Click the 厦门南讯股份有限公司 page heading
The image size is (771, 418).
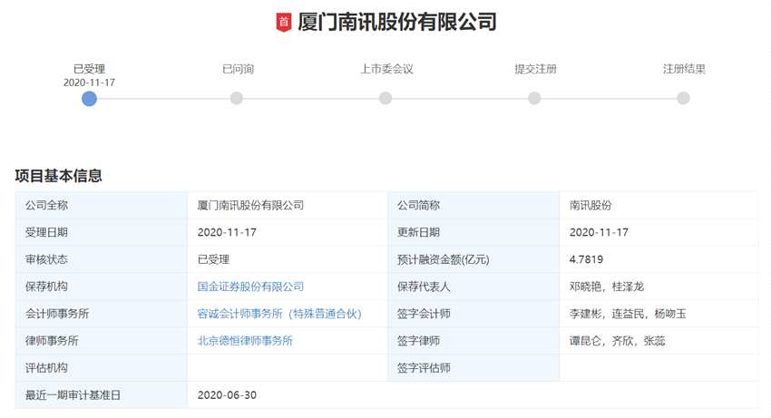[x=396, y=23]
